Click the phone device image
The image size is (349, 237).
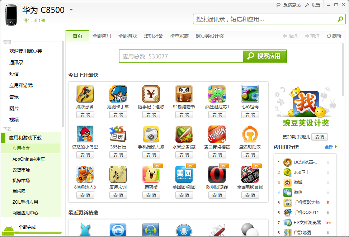11,15
